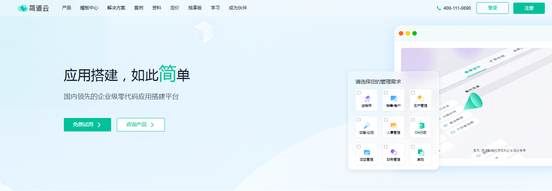
Task: Click the phone icon beside 400-111-0890
Action: [439, 8]
